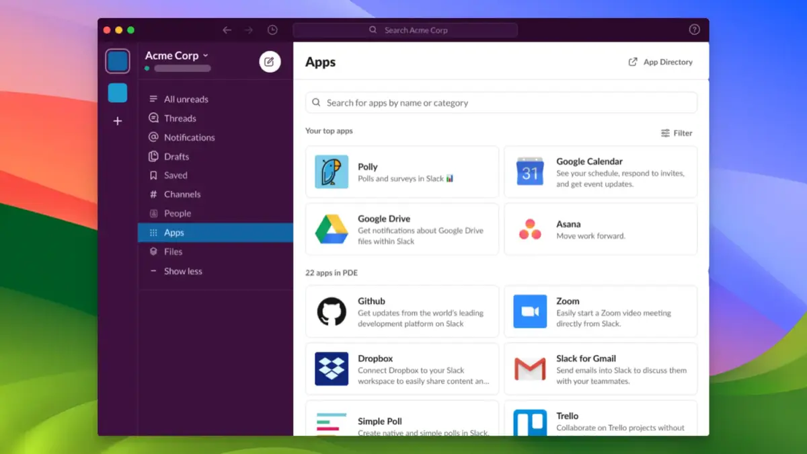Collapse the sidebar with Show less

182,271
